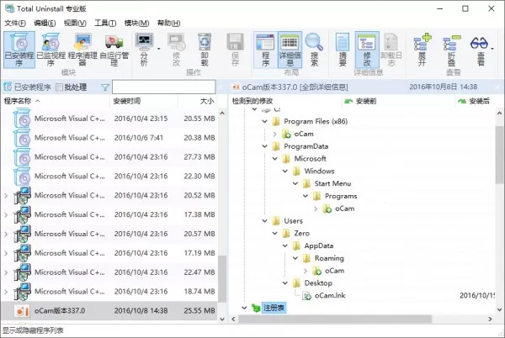Expand the Microsoft Visual C++ 18.74 MB row

pos(6,292)
